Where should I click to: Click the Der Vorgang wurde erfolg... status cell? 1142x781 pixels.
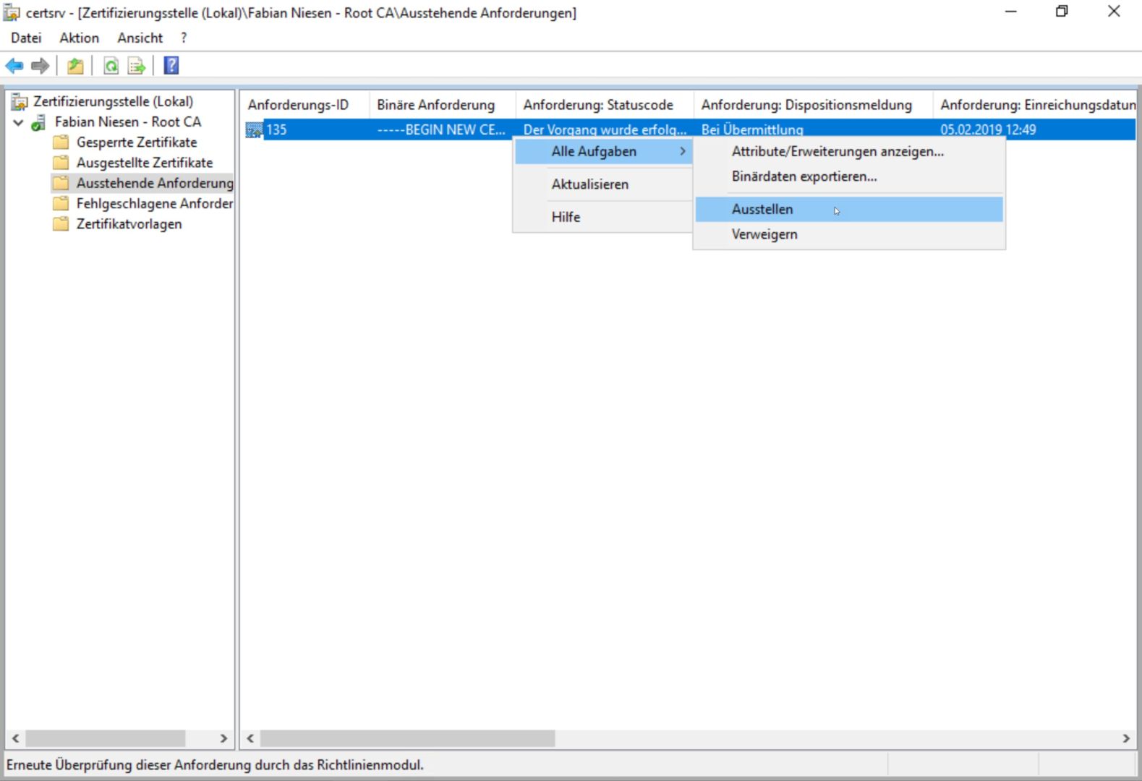tap(605, 130)
